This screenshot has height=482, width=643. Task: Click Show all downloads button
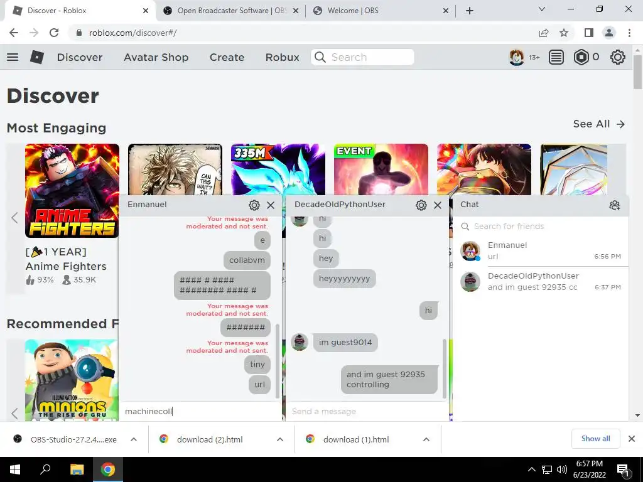pyautogui.click(x=595, y=439)
